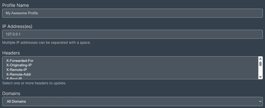This screenshot has height=108, width=265.
Task: Click the IP Address(es) label
Action: pyautogui.click(x=17, y=26)
